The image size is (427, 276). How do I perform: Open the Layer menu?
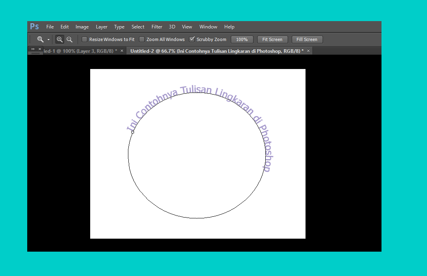[101, 27]
